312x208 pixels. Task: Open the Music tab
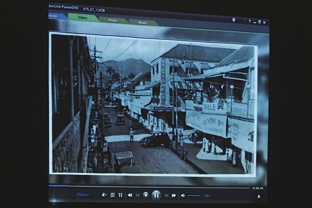142,22
